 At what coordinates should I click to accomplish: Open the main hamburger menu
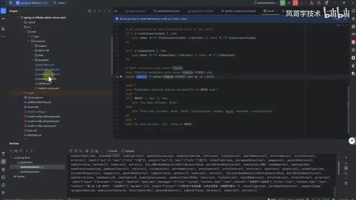(11, 3)
